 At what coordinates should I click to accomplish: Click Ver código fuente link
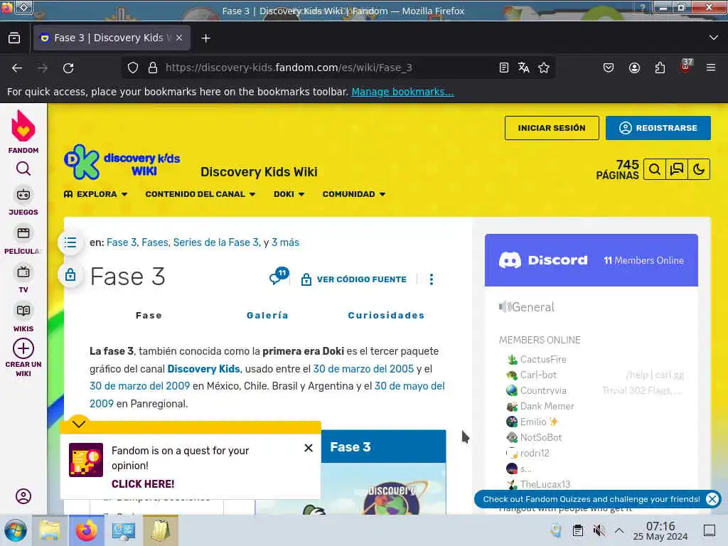point(353,279)
